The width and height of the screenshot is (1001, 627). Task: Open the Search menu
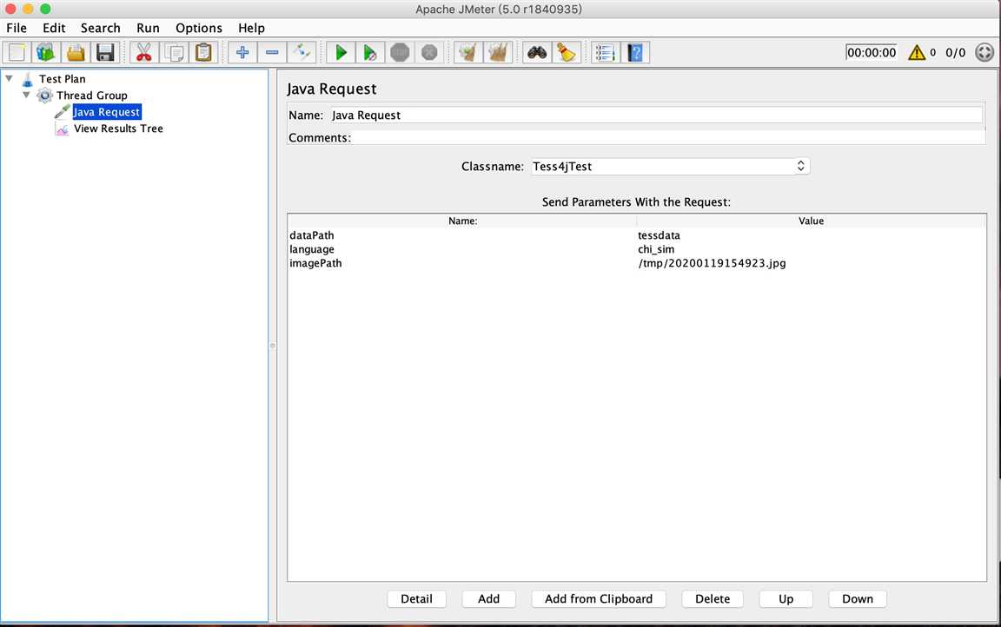tap(100, 28)
